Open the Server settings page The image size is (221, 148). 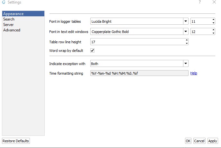(8, 25)
